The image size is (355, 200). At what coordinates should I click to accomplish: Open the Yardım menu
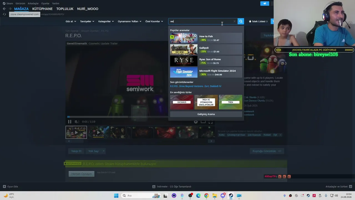55,3
